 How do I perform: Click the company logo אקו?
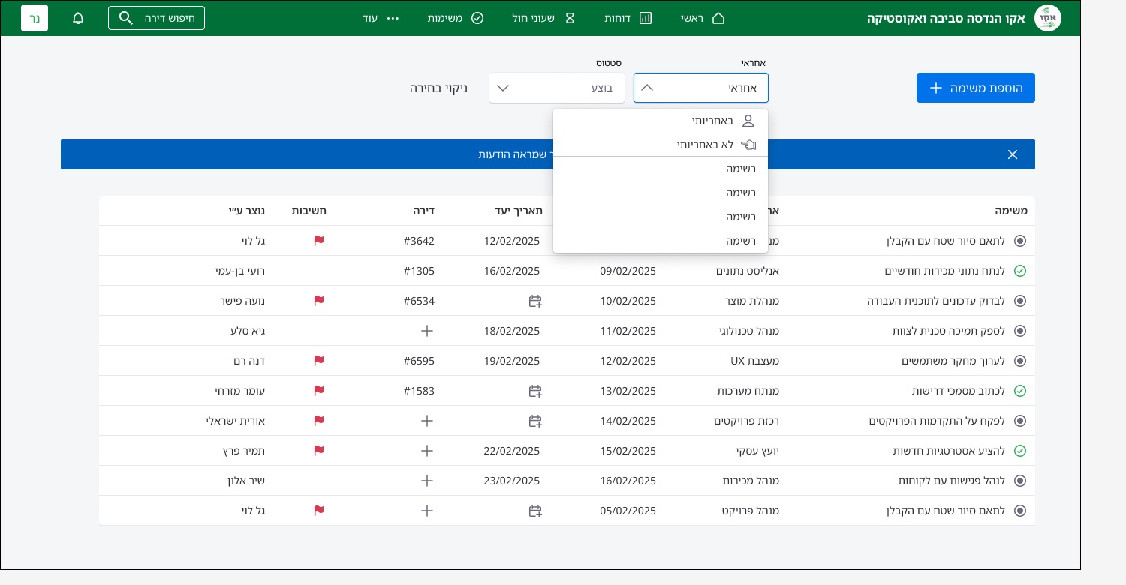[1048, 18]
